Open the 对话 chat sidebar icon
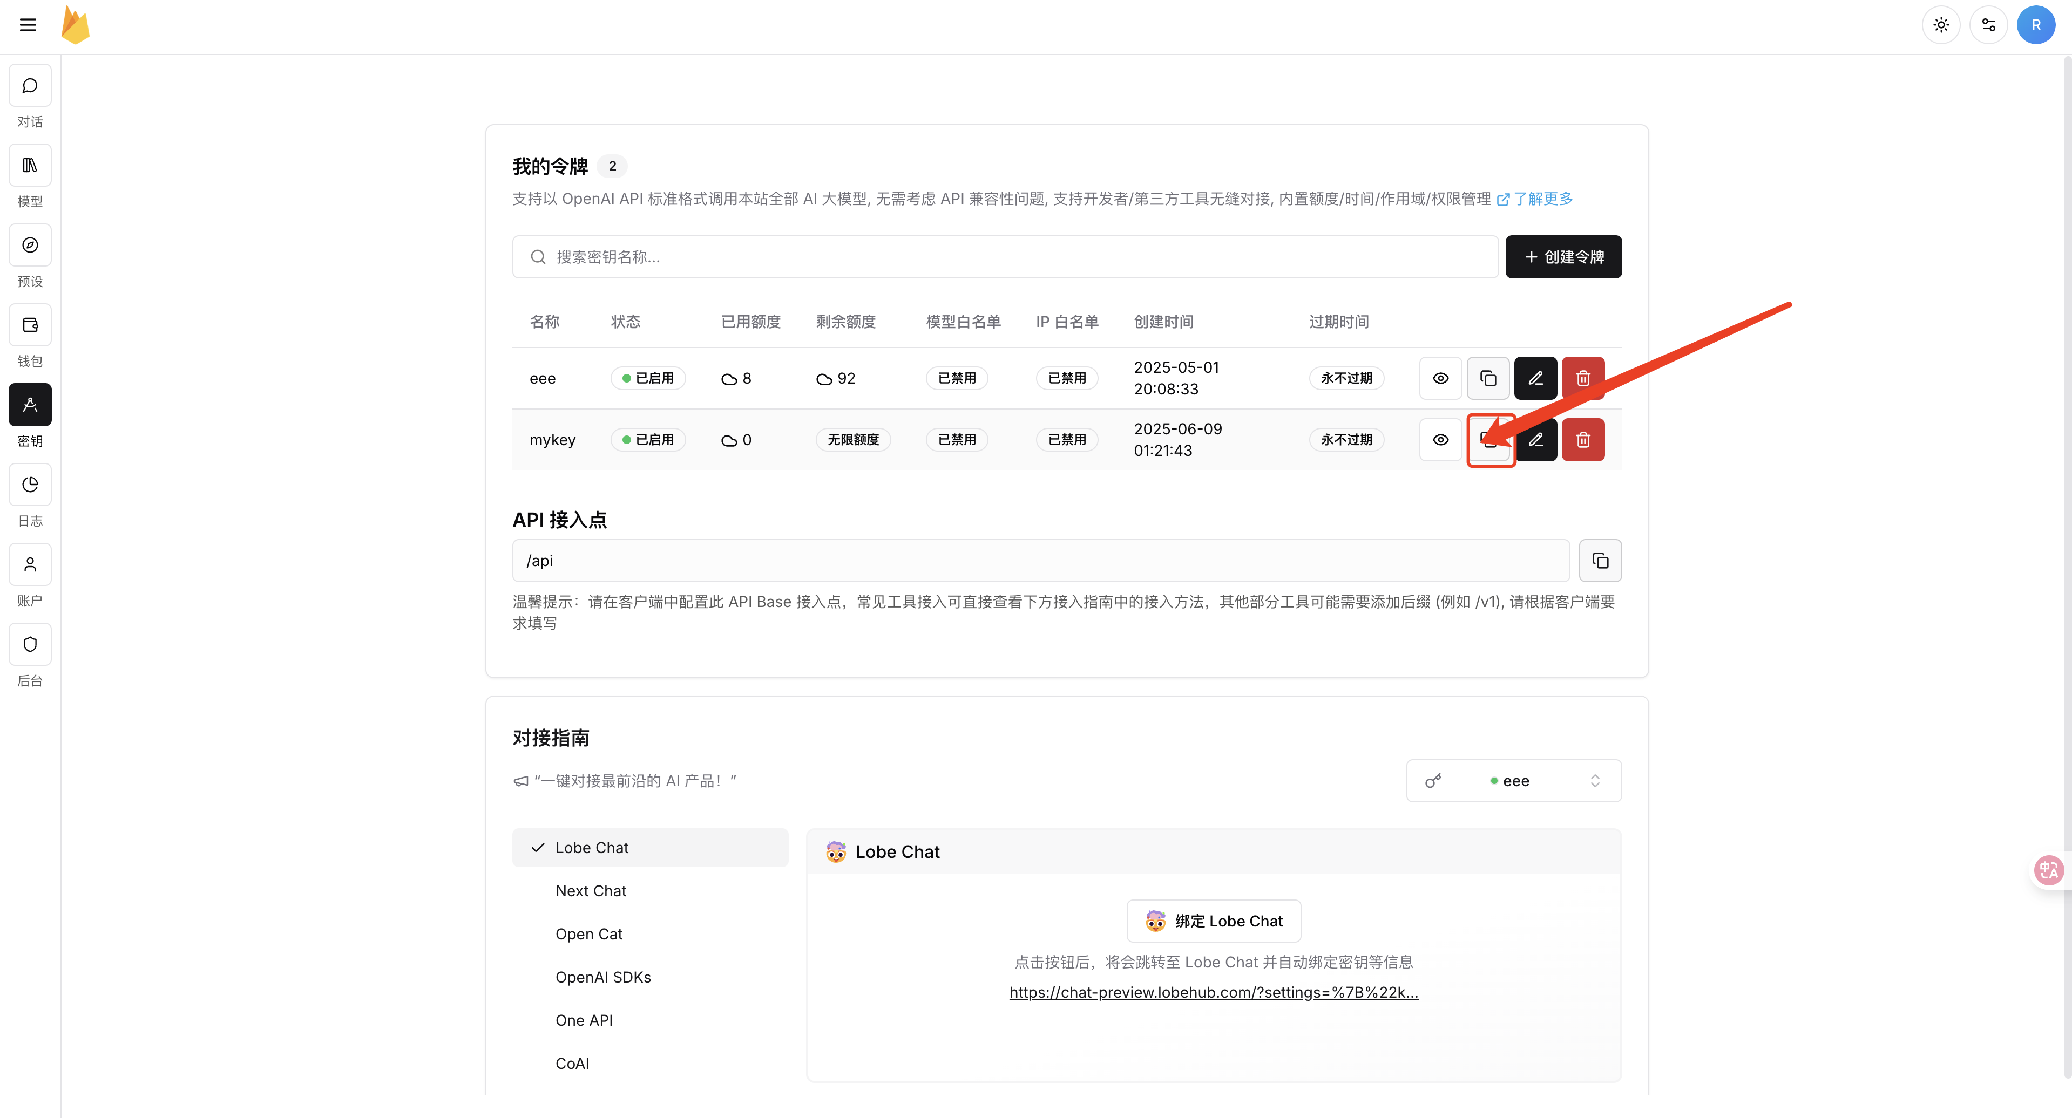The height and width of the screenshot is (1118, 2072). [x=30, y=86]
